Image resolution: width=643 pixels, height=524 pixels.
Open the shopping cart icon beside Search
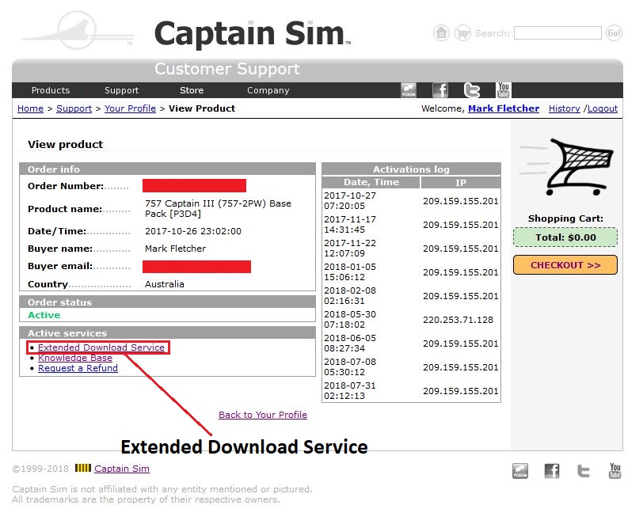pyautogui.click(x=462, y=32)
